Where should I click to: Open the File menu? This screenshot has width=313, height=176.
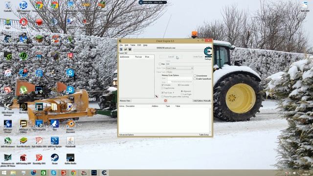121,45
